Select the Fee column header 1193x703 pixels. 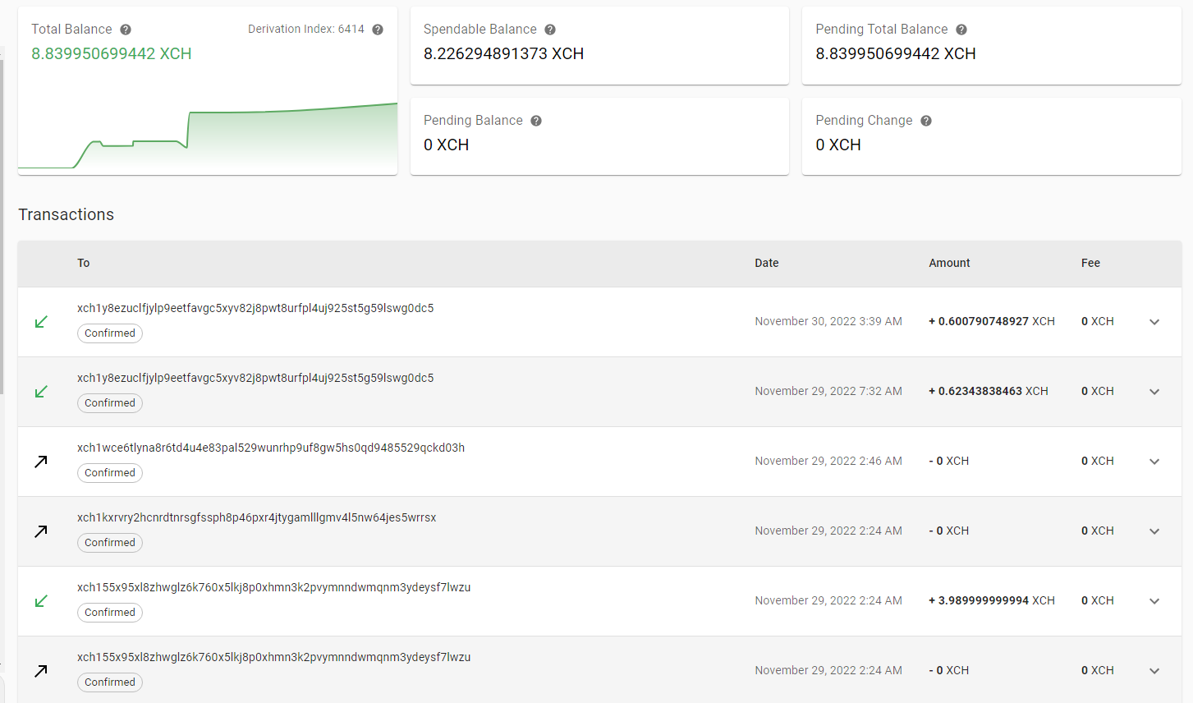(1090, 263)
